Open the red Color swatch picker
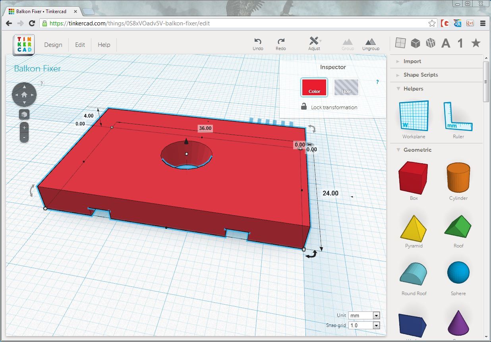This screenshot has width=491, height=342. click(314, 87)
